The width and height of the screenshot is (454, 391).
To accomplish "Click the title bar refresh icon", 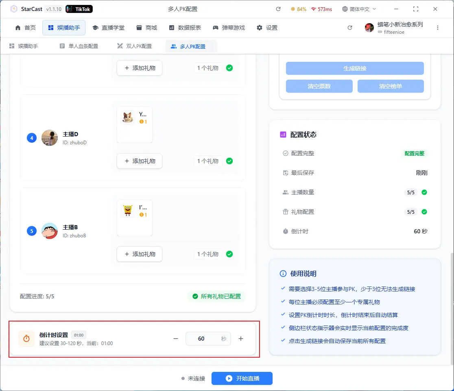I will [278, 9].
